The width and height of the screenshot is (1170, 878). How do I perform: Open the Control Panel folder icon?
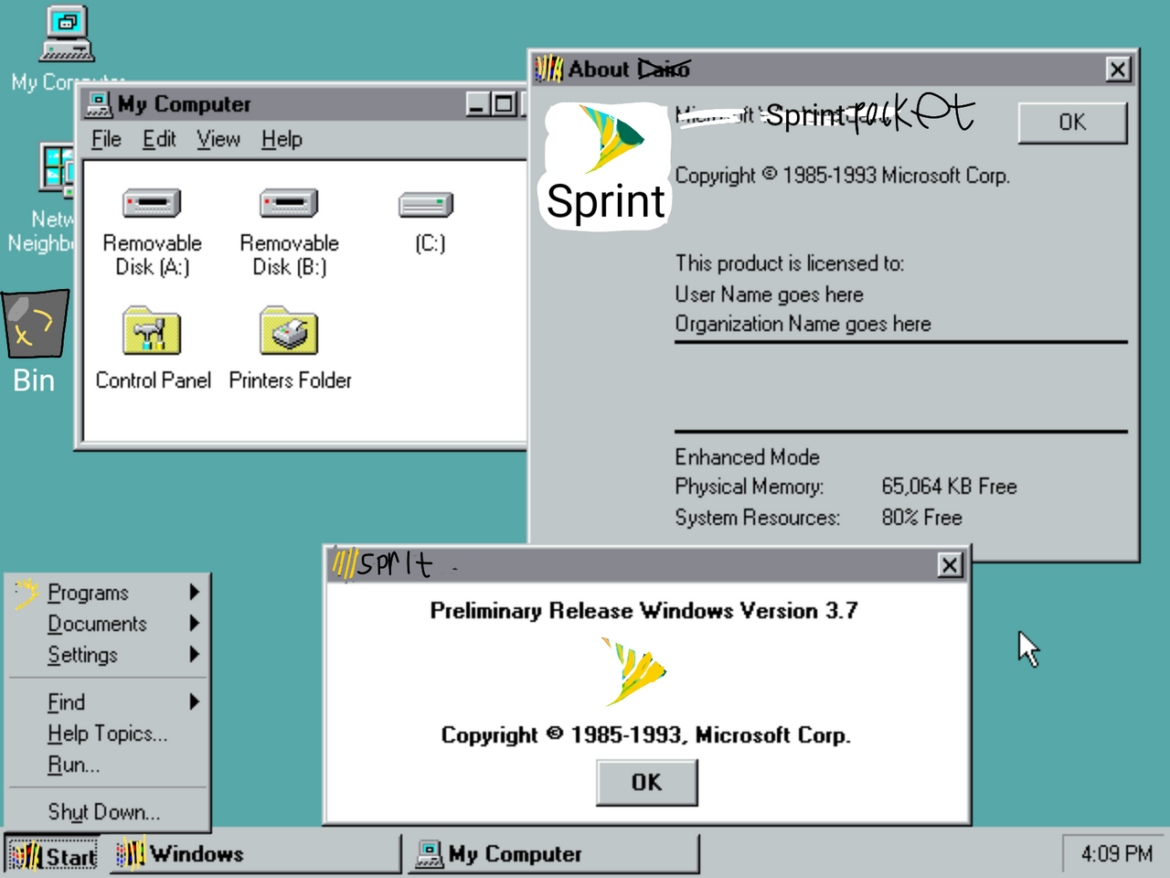(152, 331)
